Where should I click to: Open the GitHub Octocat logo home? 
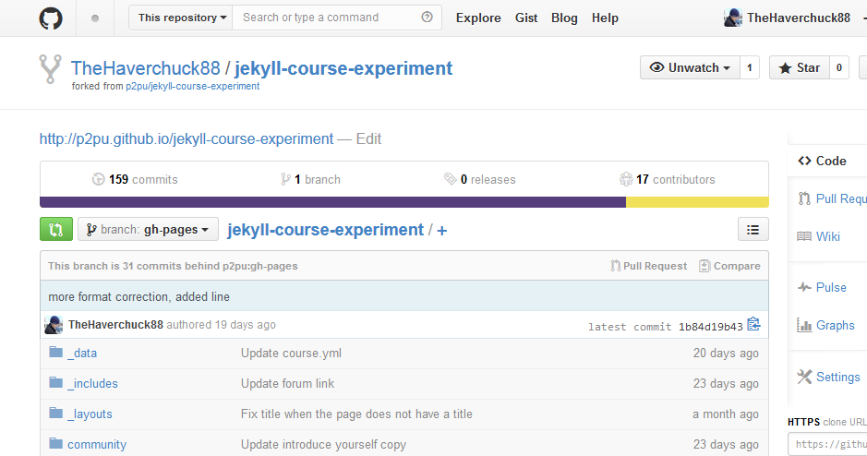coord(51,18)
